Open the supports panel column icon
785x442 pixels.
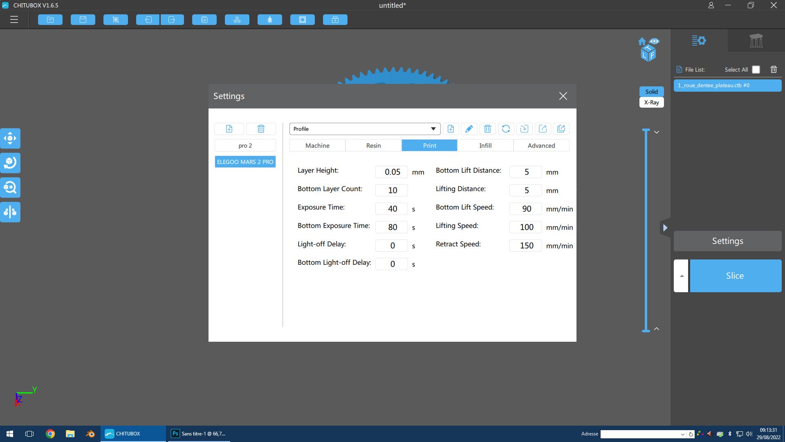[x=756, y=41]
